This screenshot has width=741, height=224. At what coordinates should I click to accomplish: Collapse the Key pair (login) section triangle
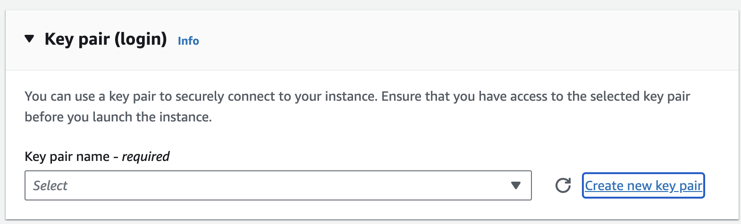tap(30, 39)
